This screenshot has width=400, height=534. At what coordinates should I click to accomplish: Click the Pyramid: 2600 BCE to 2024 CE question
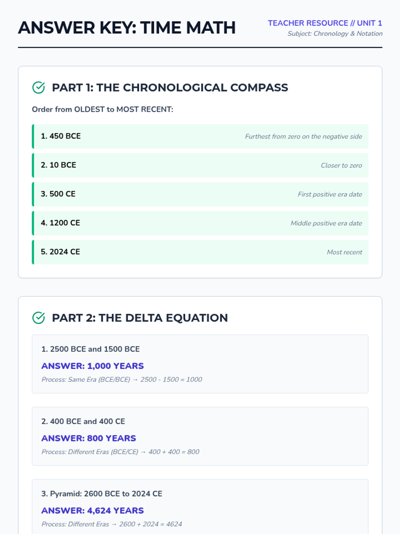pyautogui.click(x=102, y=494)
